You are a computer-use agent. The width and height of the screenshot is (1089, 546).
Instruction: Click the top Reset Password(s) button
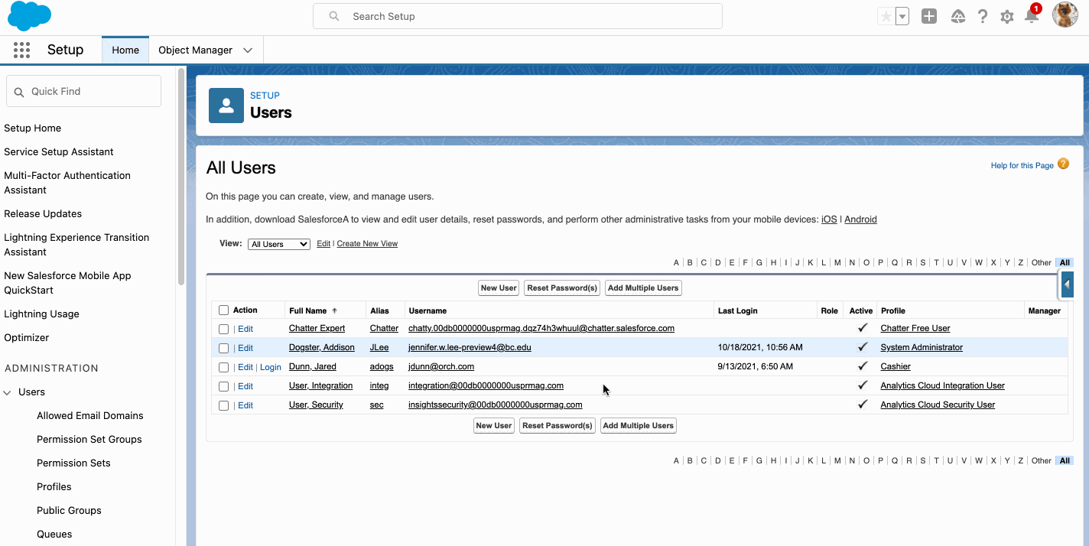point(562,288)
